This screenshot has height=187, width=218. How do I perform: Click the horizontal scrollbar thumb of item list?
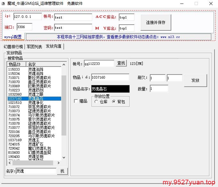33,163
